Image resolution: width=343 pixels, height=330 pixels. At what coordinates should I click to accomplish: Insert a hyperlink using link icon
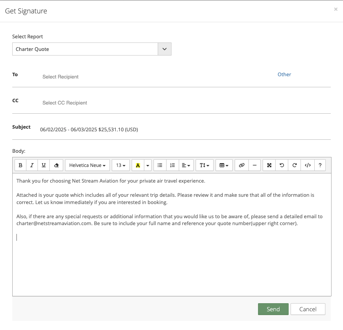click(242, 165)
